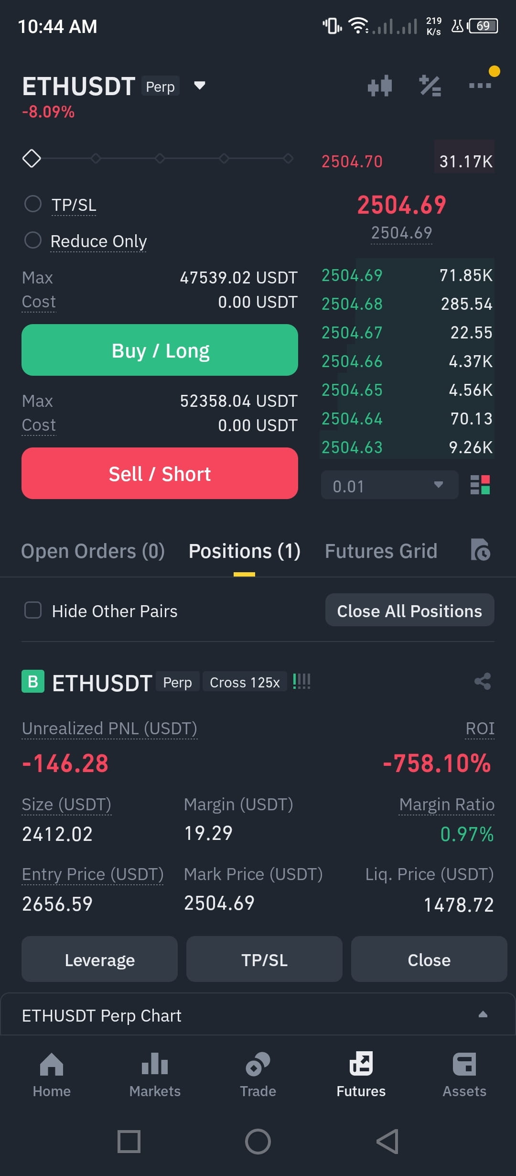
Task: Tap the order amount slider handle
Action: pos(32,158)
